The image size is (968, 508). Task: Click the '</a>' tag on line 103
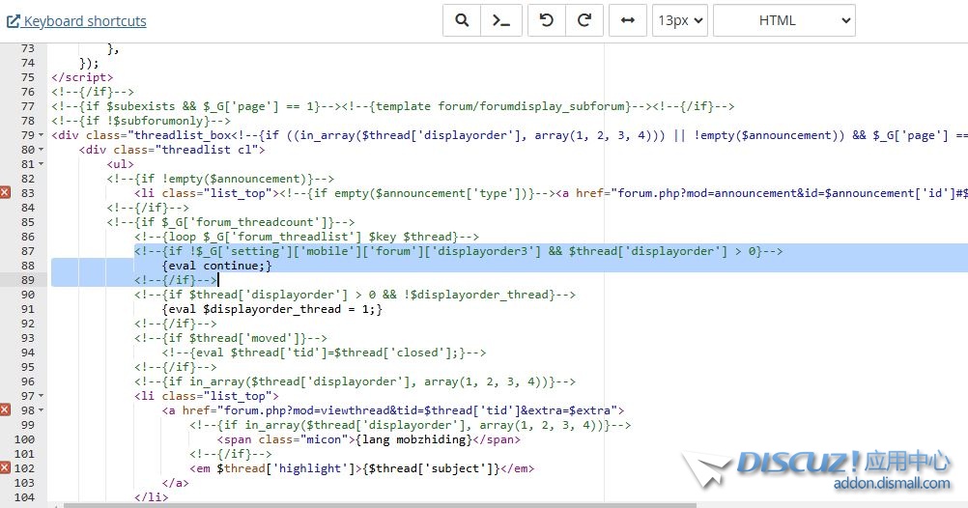coord(175,483)
